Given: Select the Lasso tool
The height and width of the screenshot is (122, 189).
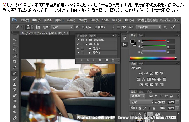Looking at the screenshot, I should (15, 50).
